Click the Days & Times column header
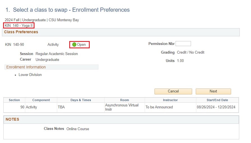Image resolution: width=251 pixels, height=143 pixels. tap(81, 100)
